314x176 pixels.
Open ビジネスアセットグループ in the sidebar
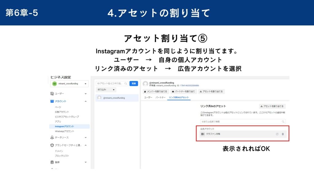[x=67, y=117]
